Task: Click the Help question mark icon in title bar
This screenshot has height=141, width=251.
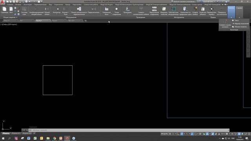Action: [226, 2]
